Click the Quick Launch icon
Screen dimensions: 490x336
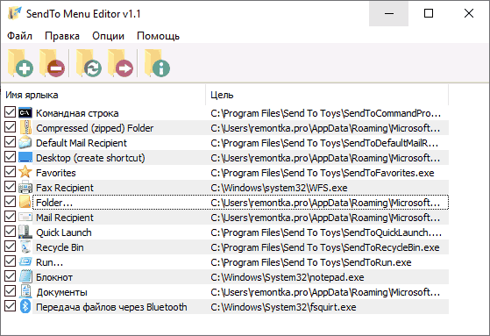[25, 232]
